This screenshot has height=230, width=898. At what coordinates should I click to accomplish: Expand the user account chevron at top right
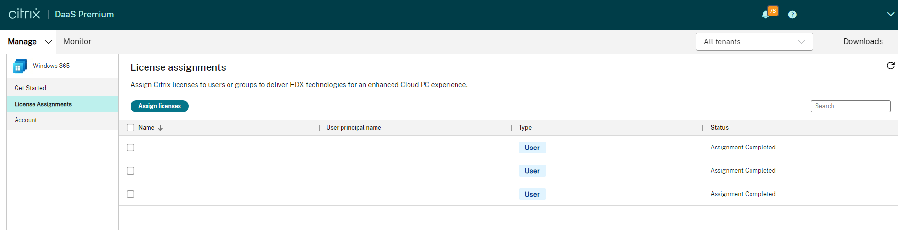(890, 14)
